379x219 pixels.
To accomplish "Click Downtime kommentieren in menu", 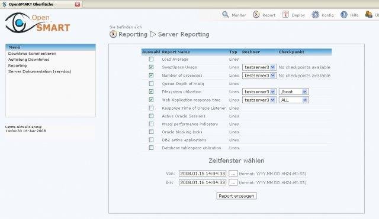I will (x=32, y=54).
